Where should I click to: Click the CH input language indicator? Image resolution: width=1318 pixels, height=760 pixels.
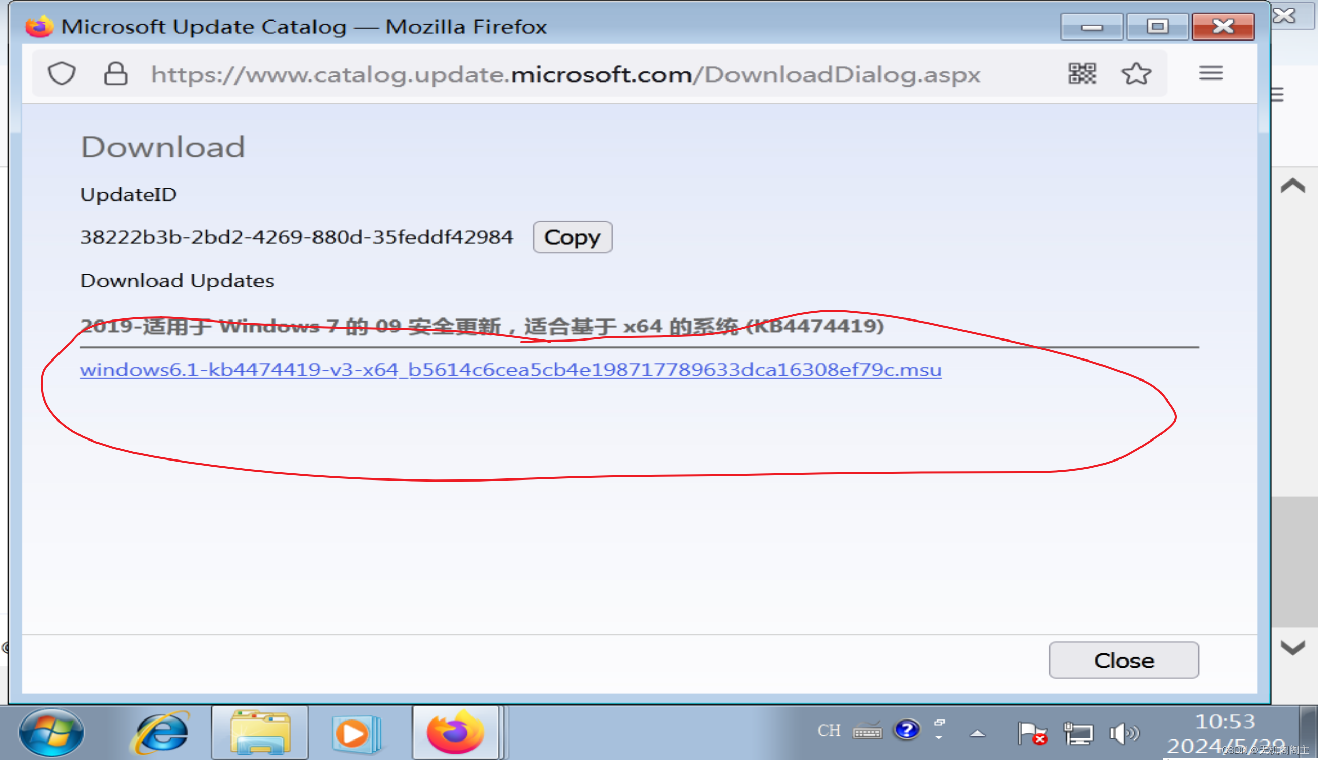pos(829,730)
